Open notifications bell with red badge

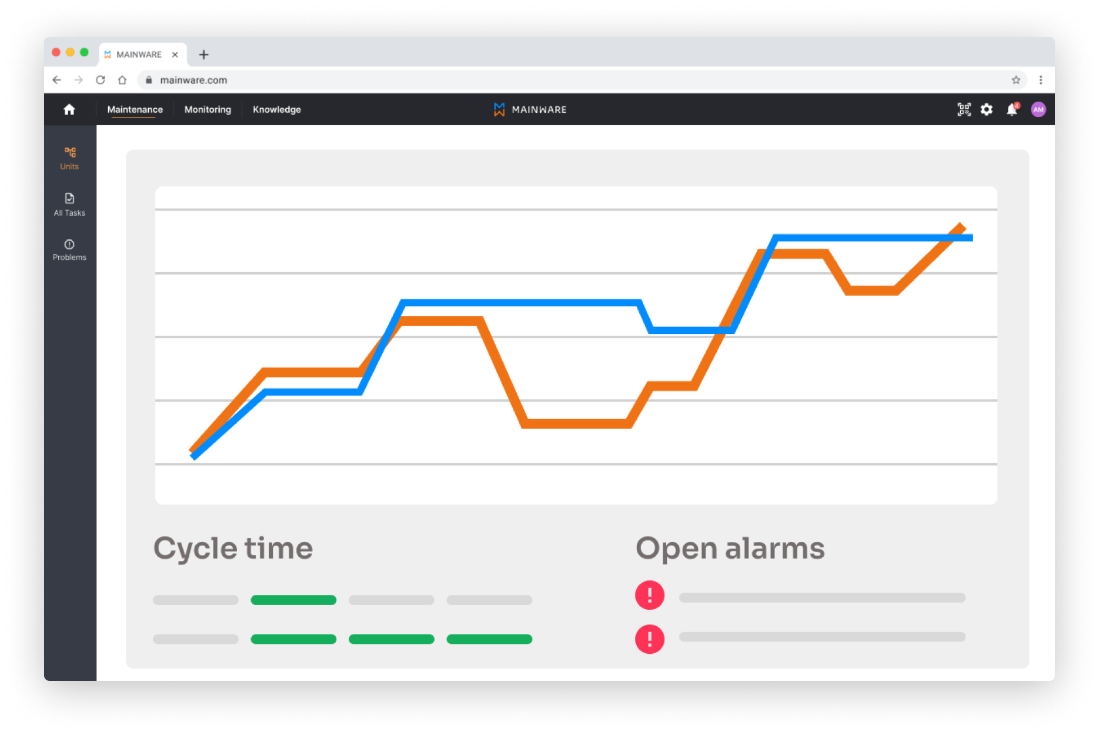(x=1011, y=109)
